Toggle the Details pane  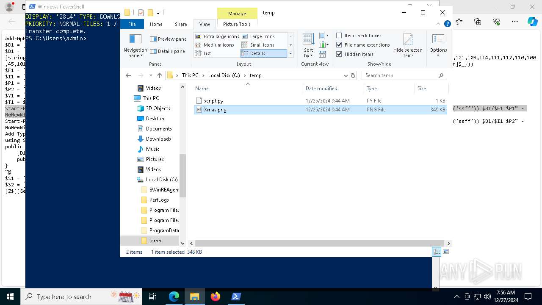click(x=168, y=51)
